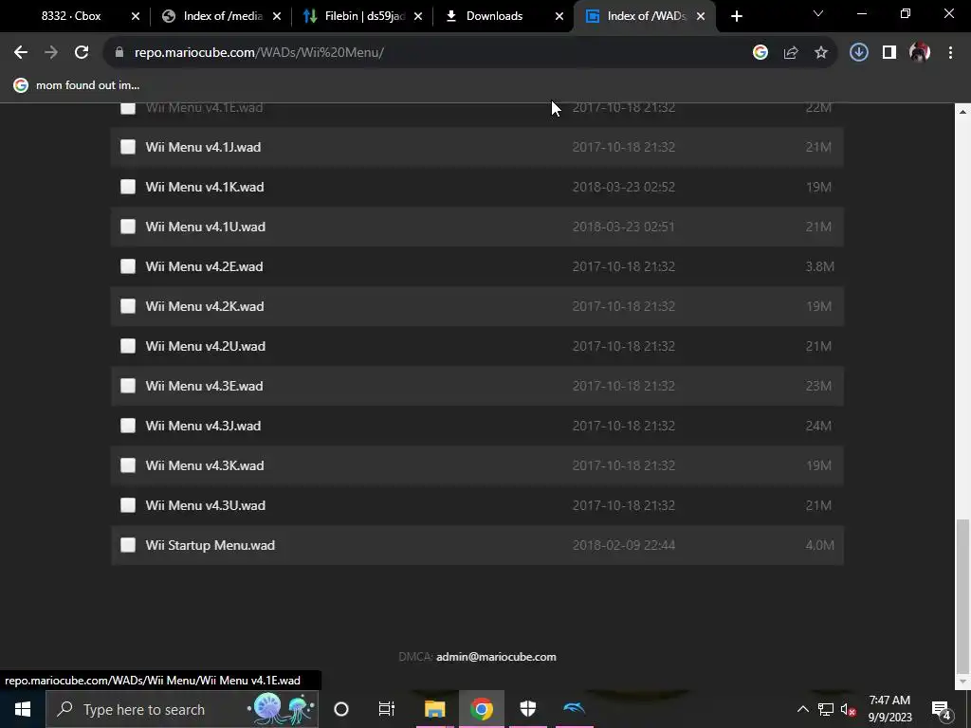
Task: Download Wii Menu v4.3K.wad link
Action: pyautogui.click(x=205, y=465)
